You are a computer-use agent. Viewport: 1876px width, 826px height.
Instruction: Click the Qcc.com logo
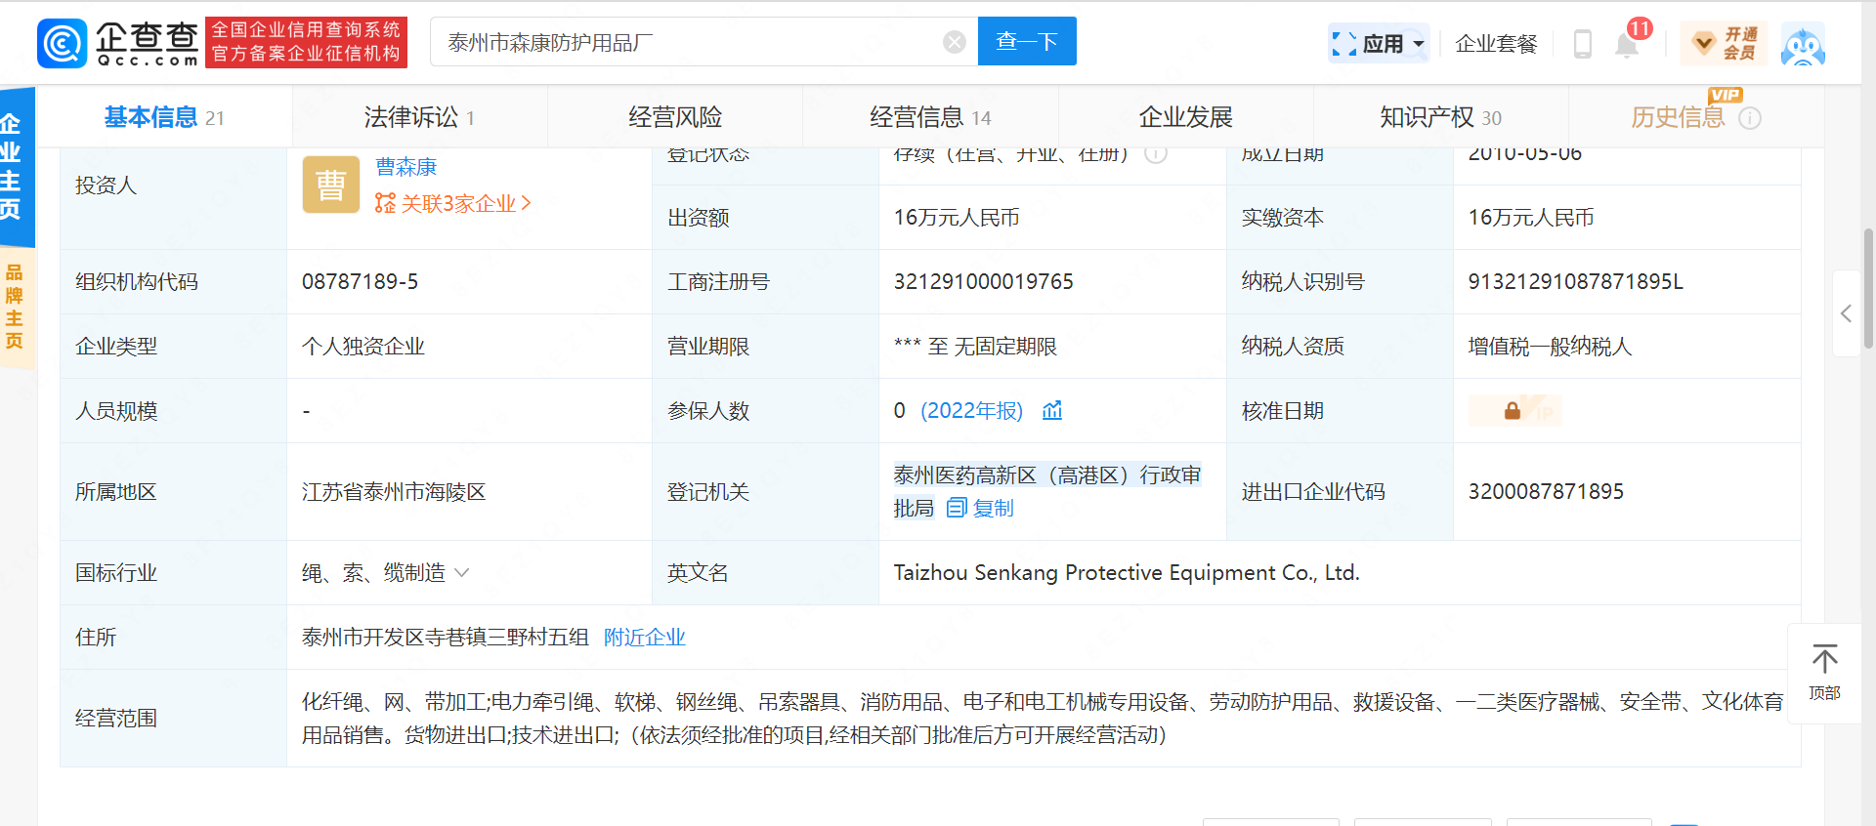(118, 43)
